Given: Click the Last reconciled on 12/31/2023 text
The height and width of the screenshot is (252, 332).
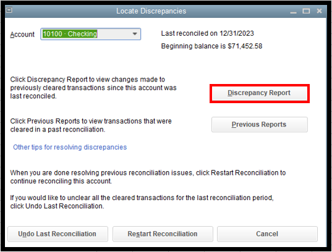Looking at the screenshot, I should (207, 33).
